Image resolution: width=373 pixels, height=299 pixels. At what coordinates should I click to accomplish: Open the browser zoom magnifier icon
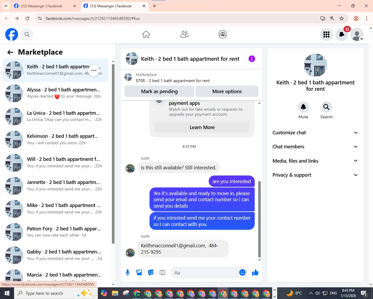click(332, 18)
